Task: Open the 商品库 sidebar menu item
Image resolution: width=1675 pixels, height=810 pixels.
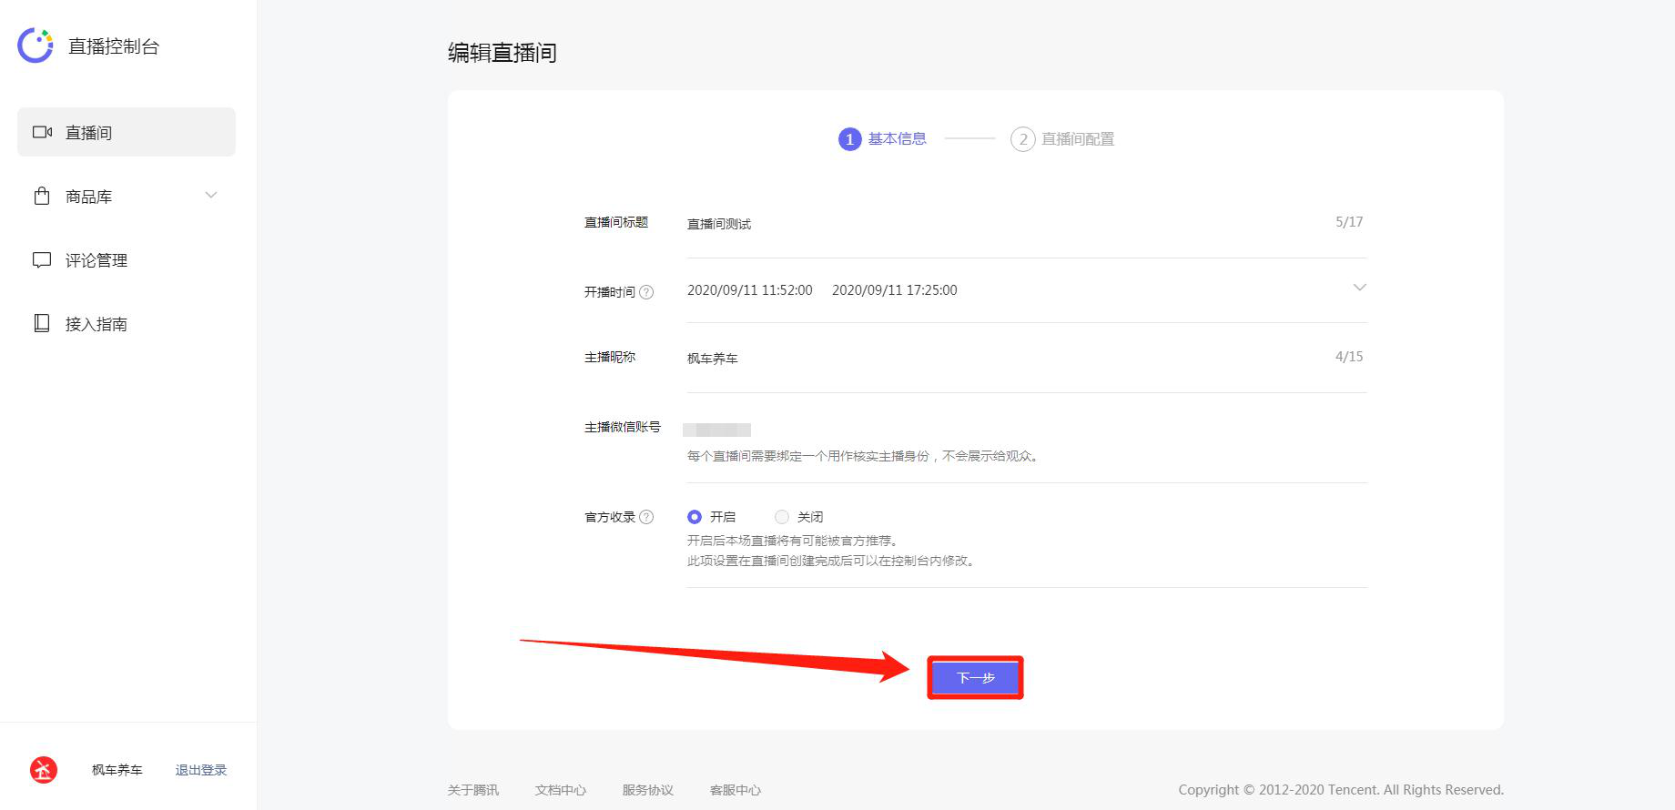Action: pyautogui.click(x=127, y=196)
